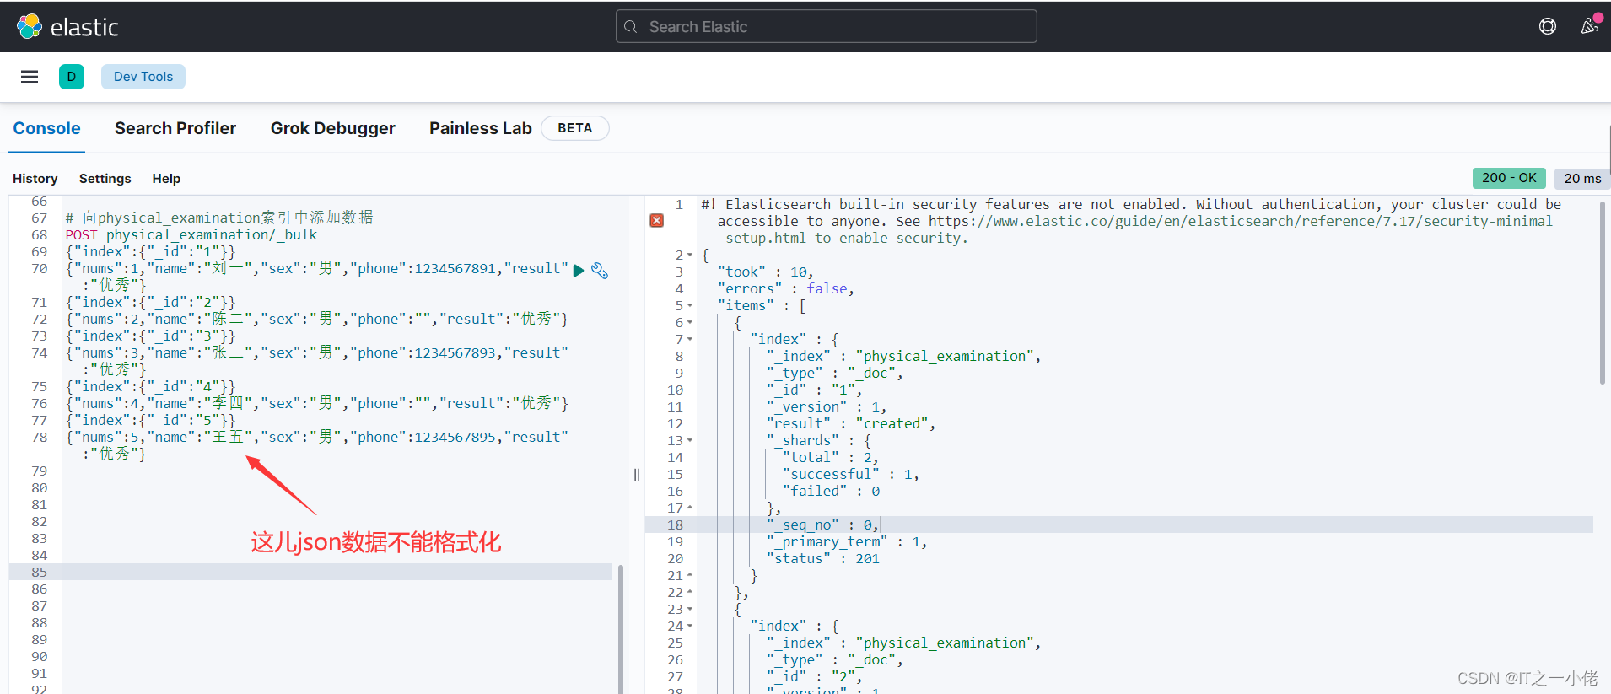This screenshot has width=1611, height=694.
Task: Click the comment line about physical_examination
Action: click(219, 218)
